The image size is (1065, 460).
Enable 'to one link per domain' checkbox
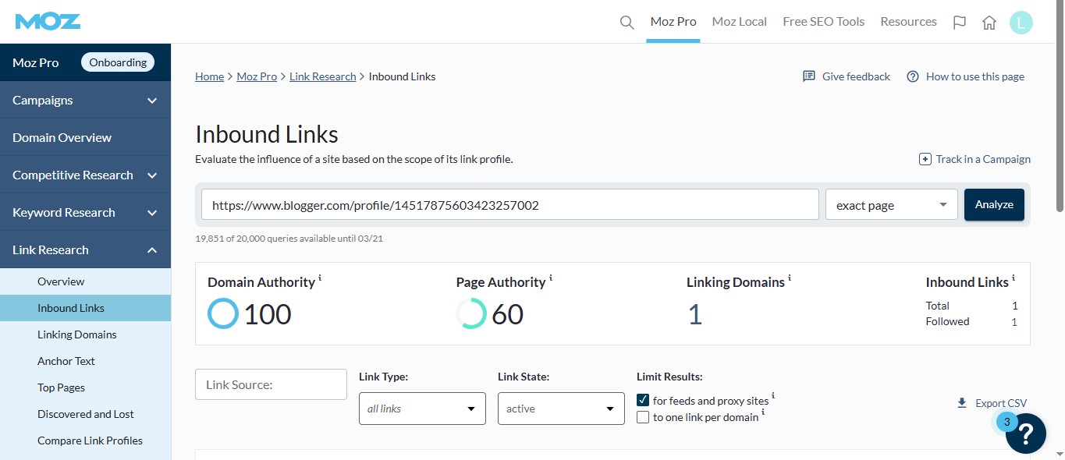[643, 417]
